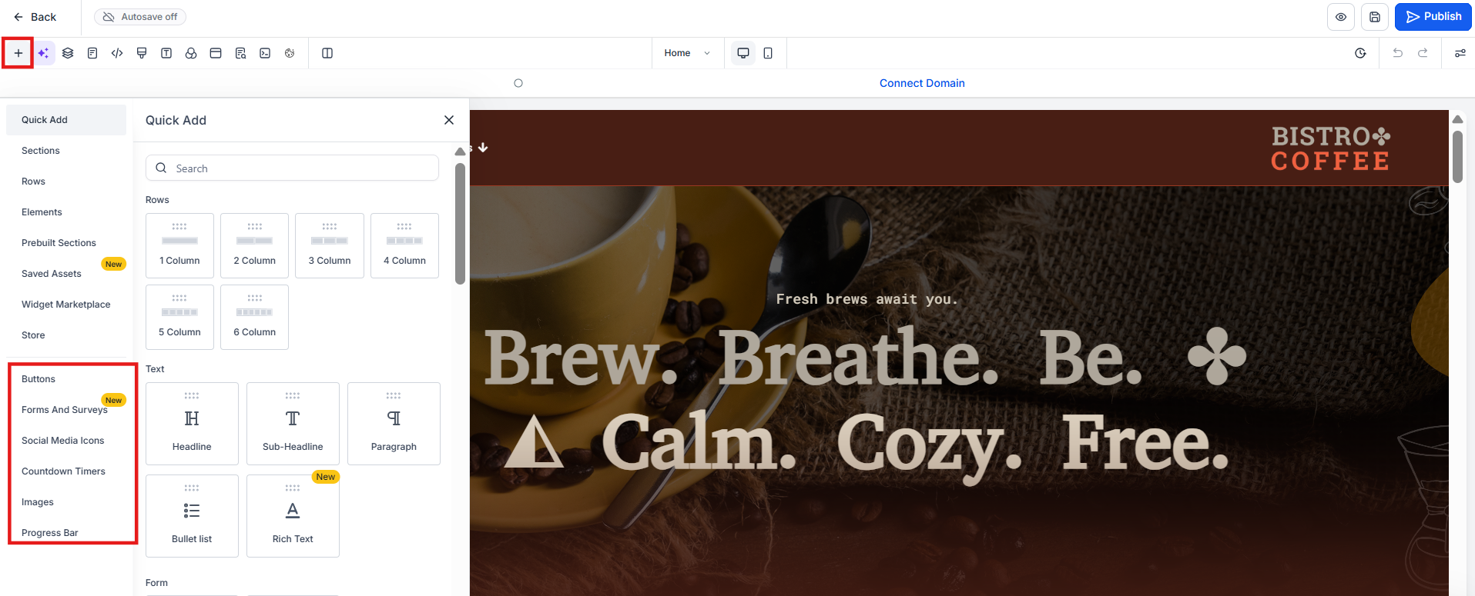Screen dimensions: 1475x596
Task: Select Sections in the left menu
Action: click(x=41, y=151)
